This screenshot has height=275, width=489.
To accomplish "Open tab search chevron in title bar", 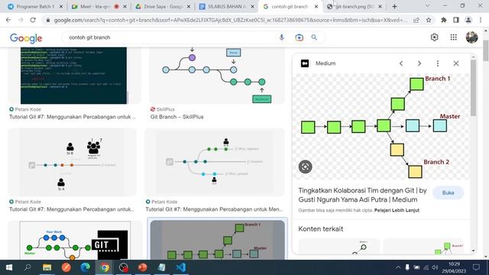I will pyautogui.click(x=427, y=6).
